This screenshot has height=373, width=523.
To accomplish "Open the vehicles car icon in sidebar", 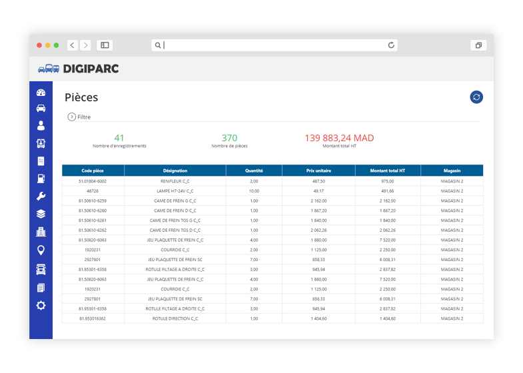I will click(41, 109).
